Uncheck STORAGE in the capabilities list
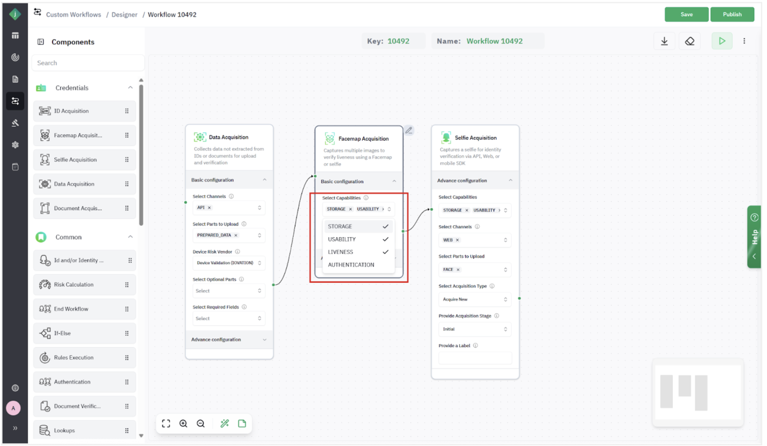This screenshot has height=446, width=767. point(358,226)
